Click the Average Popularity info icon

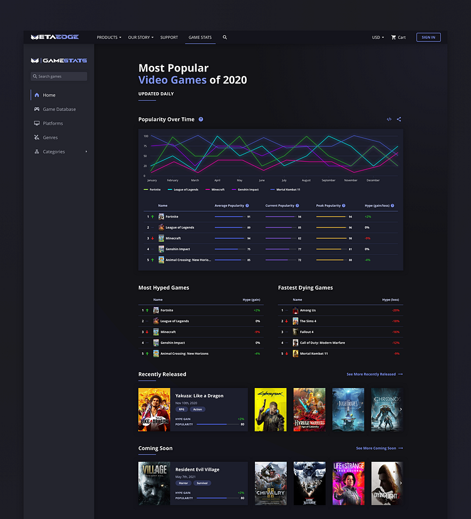(247, 206)
